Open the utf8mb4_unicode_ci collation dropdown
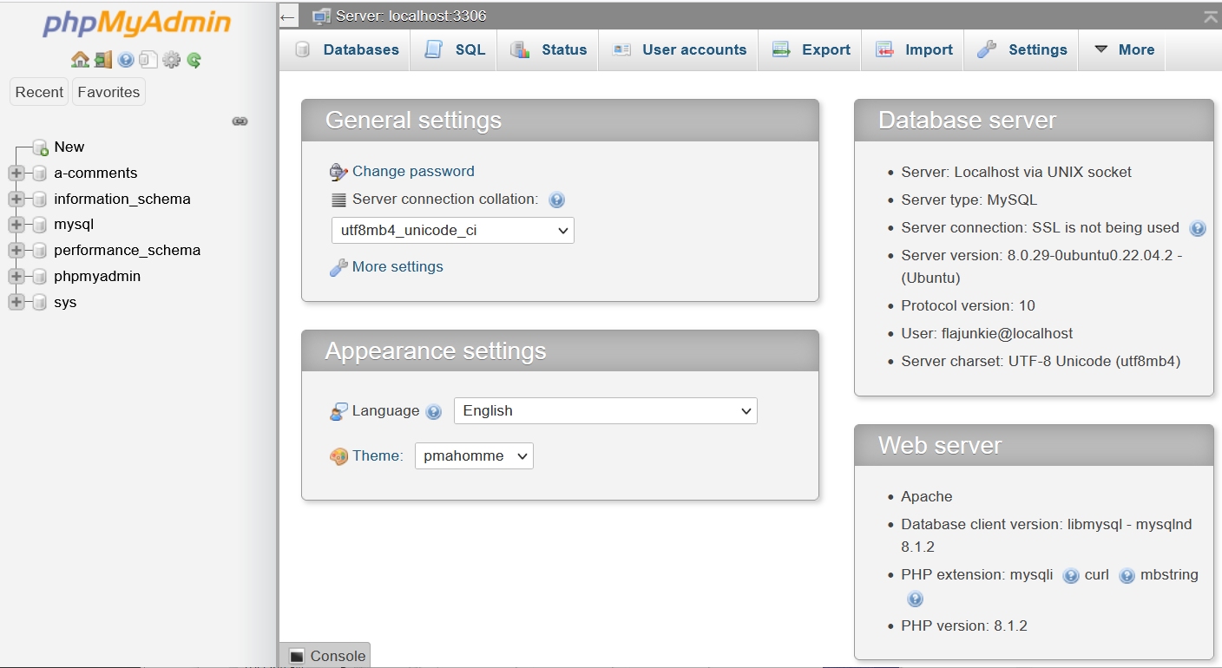Viewport: 1222px width, 668px height. [452, 231]
